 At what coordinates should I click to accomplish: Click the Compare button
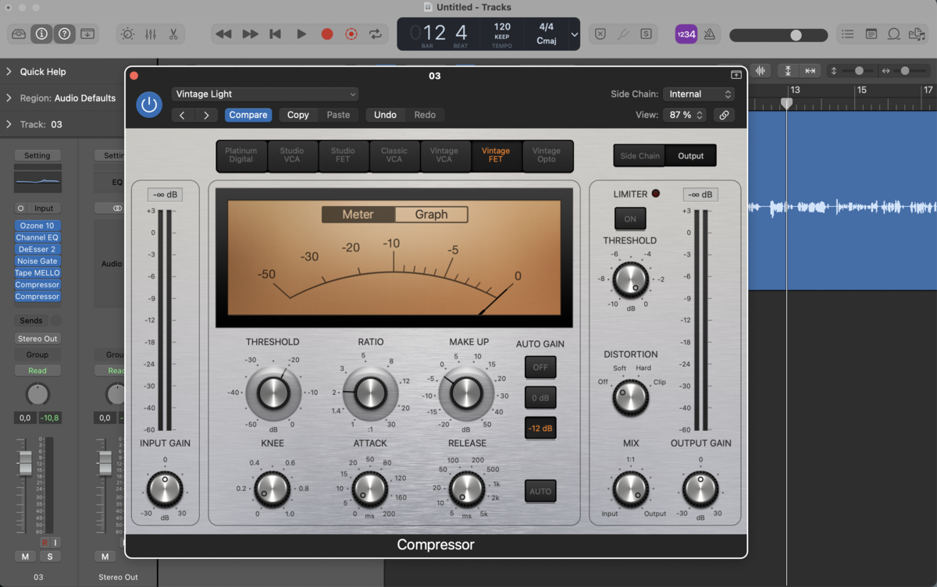coord(248,115)
